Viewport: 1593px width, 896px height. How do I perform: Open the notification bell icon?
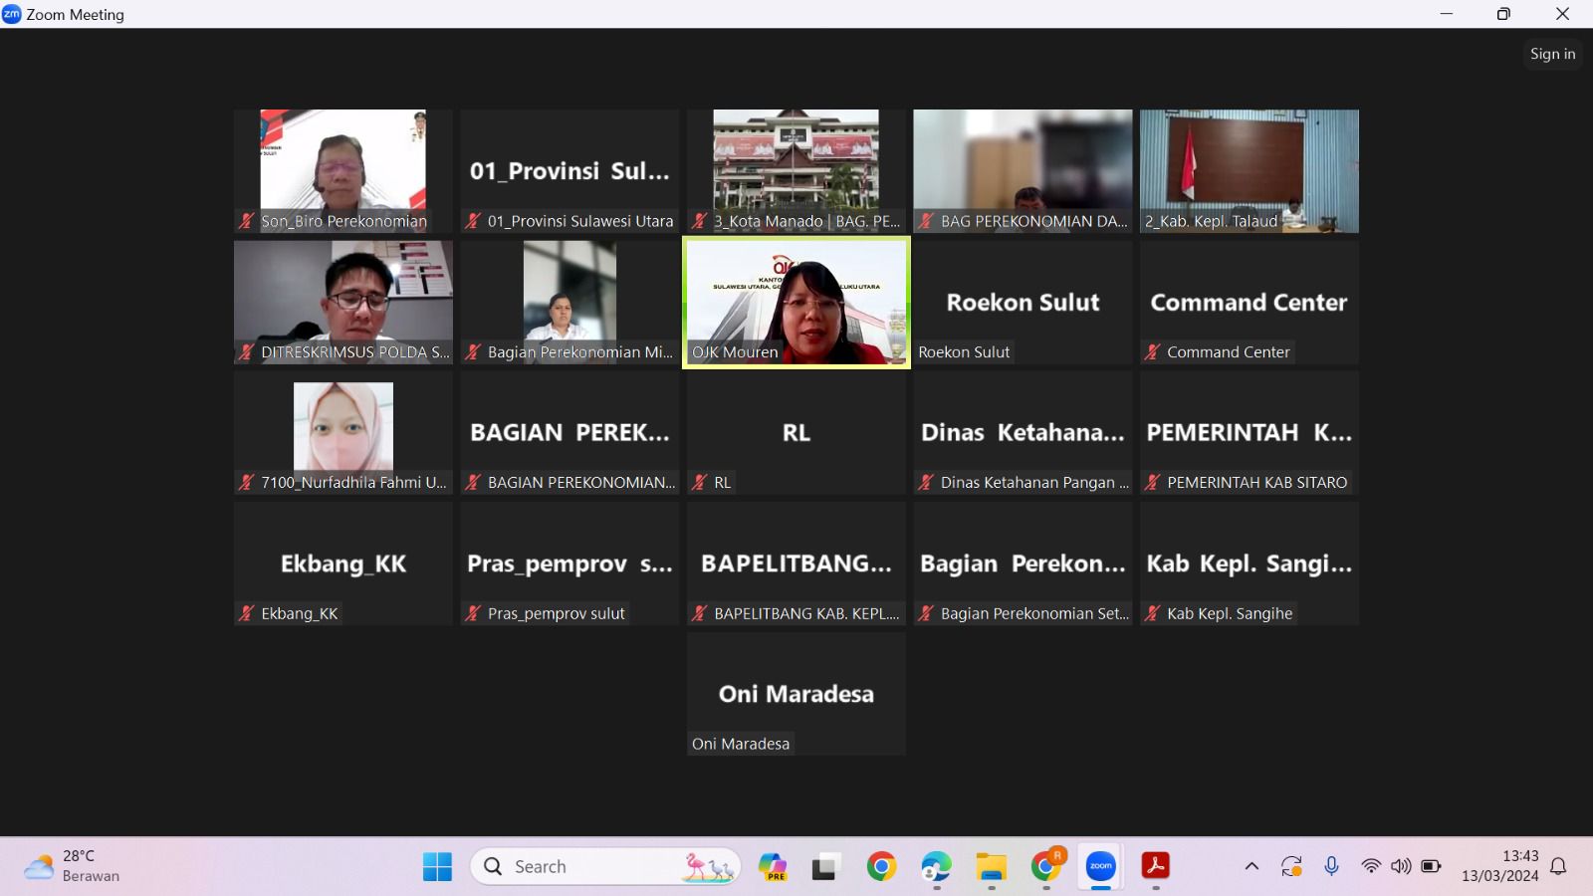[x=1559, y=866]
